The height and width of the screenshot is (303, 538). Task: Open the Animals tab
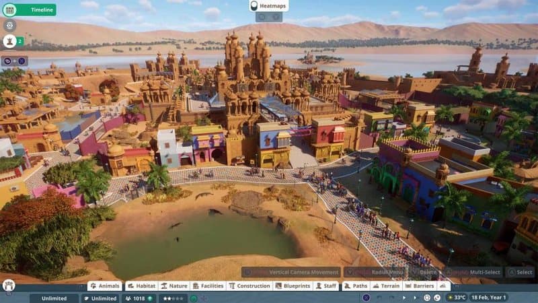click(105, 285)
